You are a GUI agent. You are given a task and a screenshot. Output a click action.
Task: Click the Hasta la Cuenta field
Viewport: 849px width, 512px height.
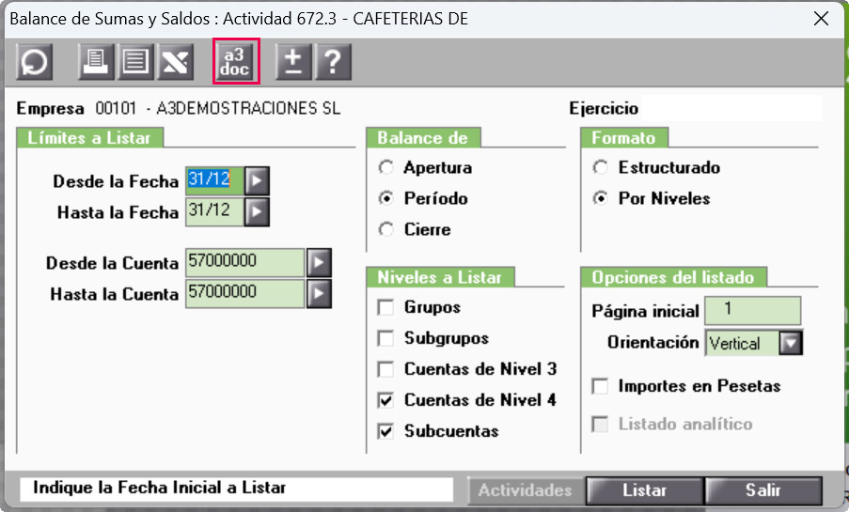click(x=245, y=294)
